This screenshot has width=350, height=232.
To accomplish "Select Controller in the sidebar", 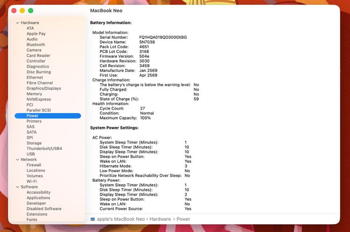I will (x=36, y=61).
